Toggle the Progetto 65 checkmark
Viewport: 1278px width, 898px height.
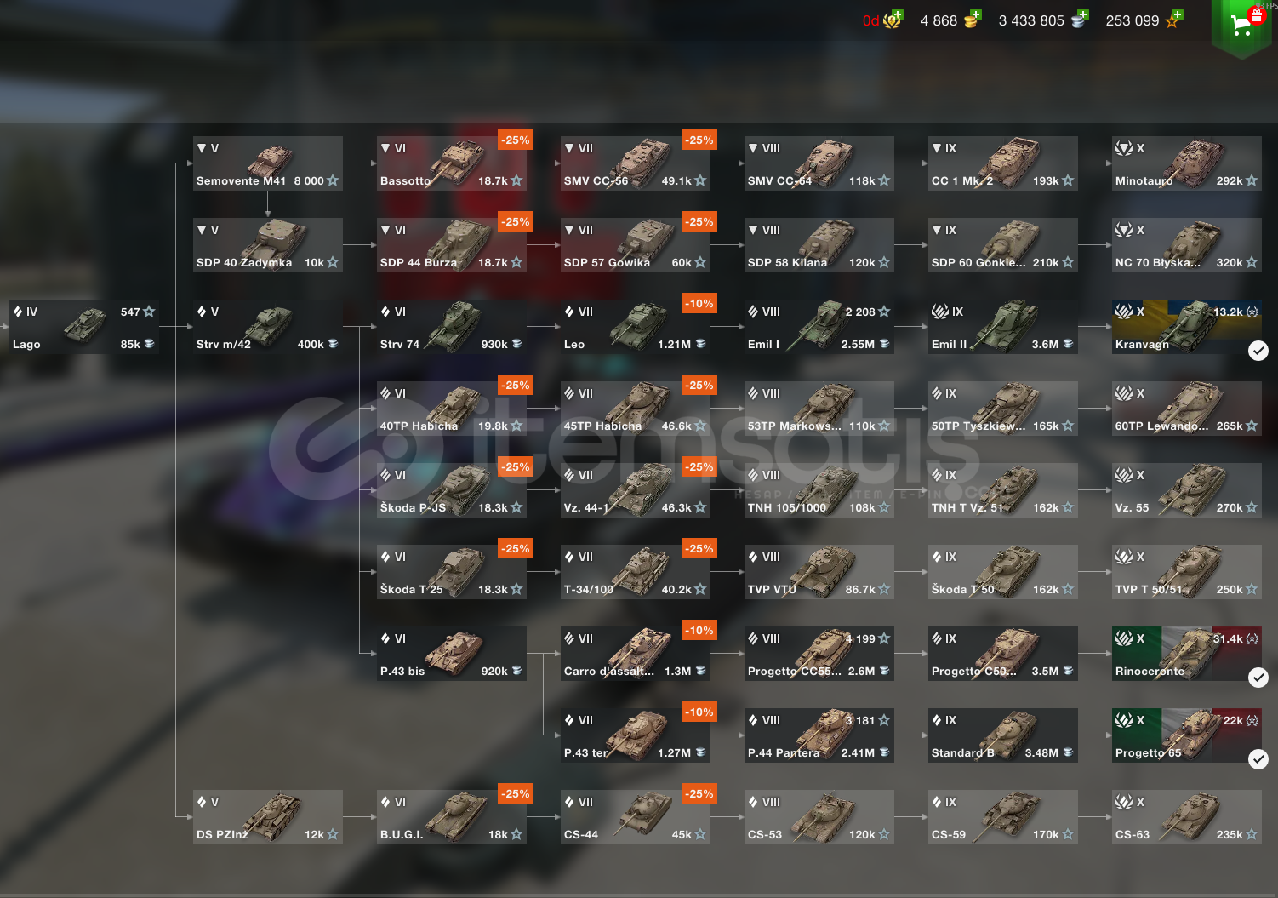click(x=1258, y=759)
